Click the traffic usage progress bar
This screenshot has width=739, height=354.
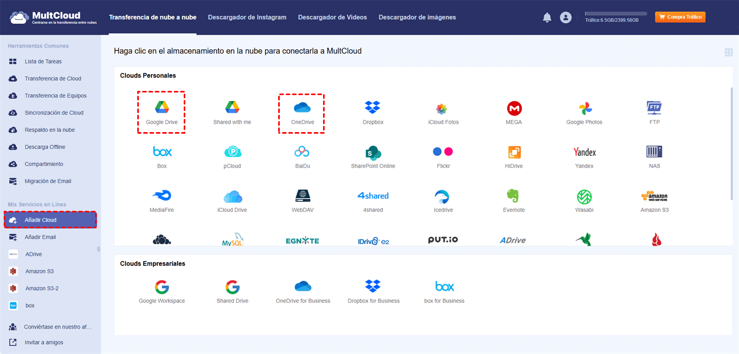coord(616,13)
